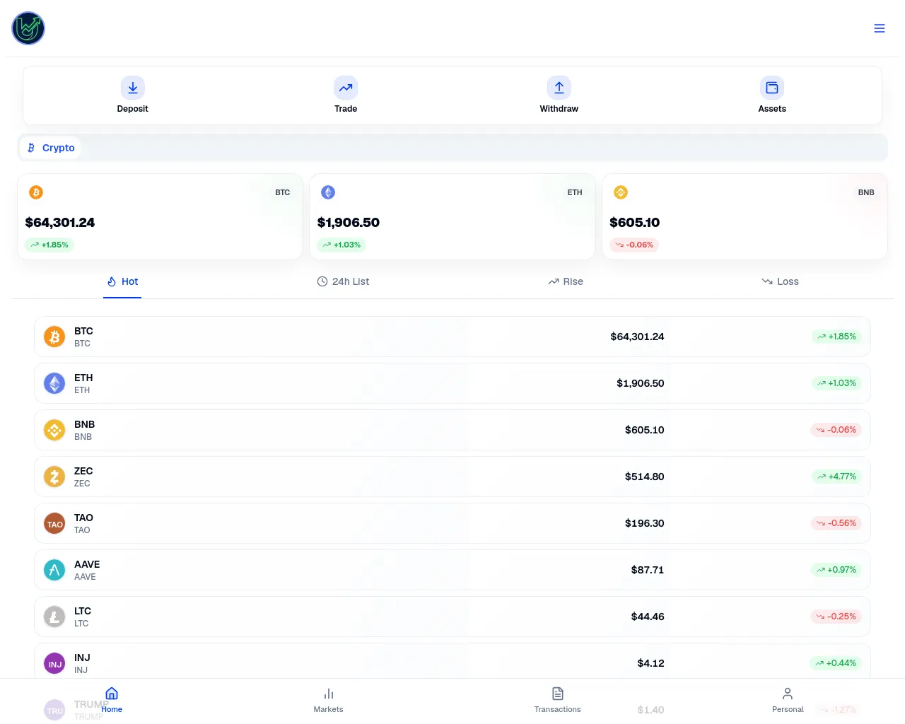Image resolution: width=905 pixels, height=724 pixels.
Task: Select the Crypto category tab
Action: pyautogui.click(x=50, y=148)
